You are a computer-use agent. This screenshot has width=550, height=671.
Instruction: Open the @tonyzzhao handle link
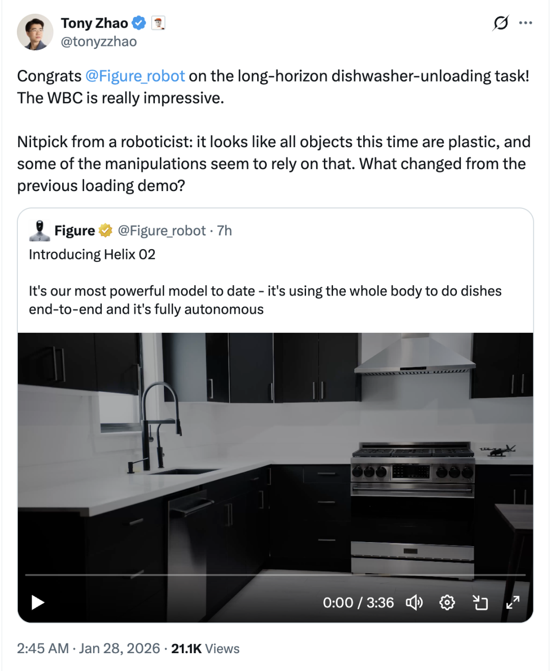pos(99,42)
